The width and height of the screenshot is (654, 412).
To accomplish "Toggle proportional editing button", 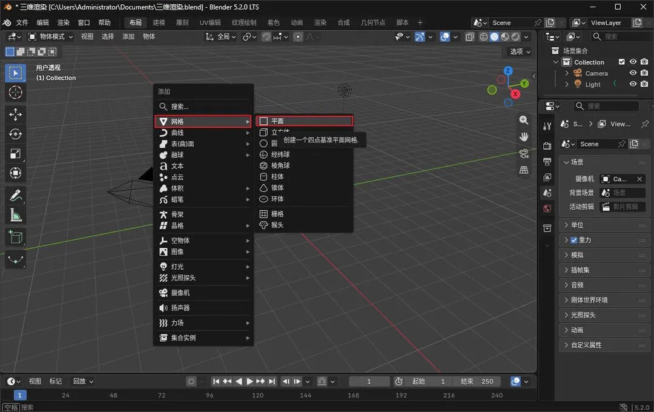I will 298,37.
